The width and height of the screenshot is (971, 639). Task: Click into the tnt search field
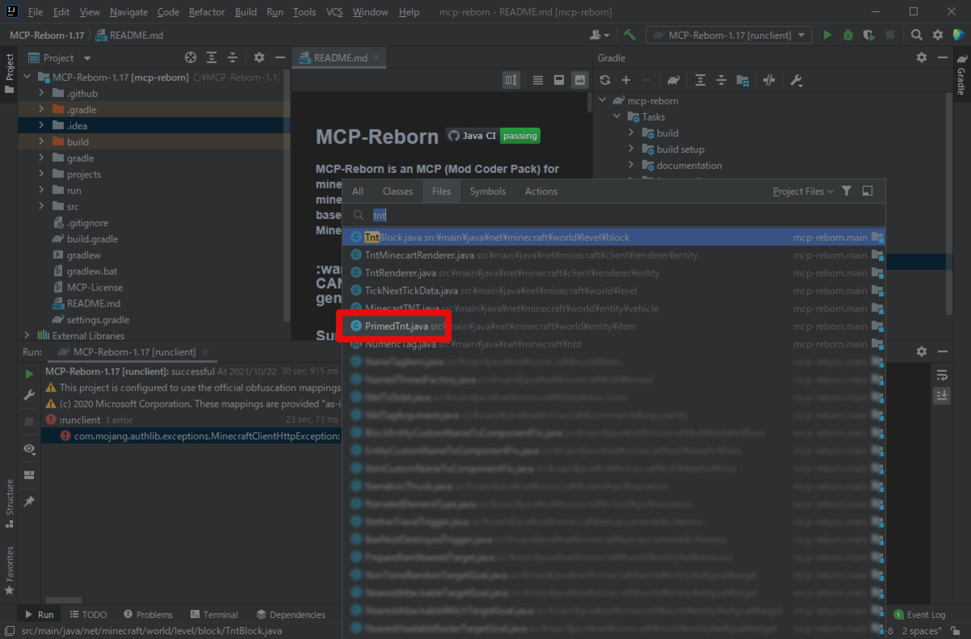[615, 215]
